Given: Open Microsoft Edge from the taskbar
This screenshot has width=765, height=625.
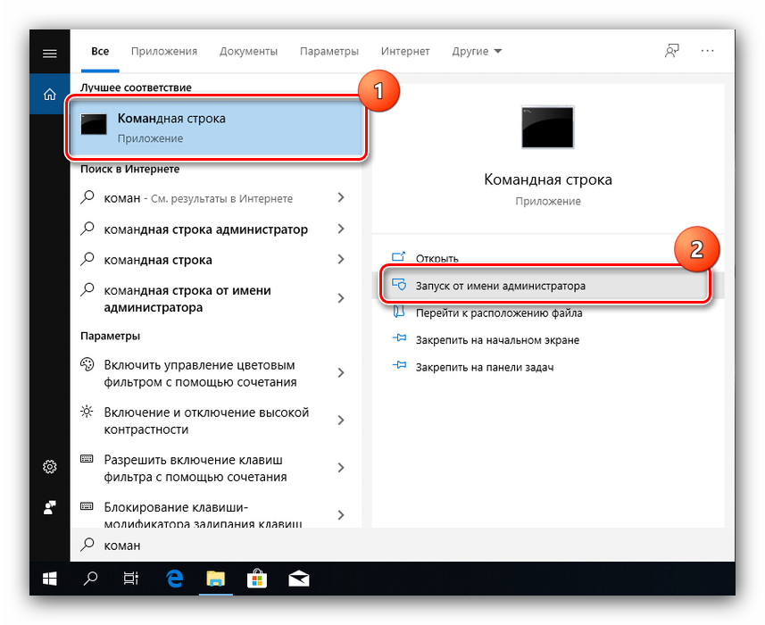Looking at the screenshot, I should [x=174, y=579].
